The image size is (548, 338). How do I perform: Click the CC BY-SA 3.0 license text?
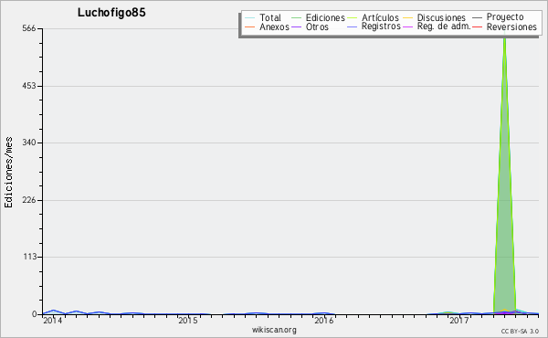tap(520, 331)
